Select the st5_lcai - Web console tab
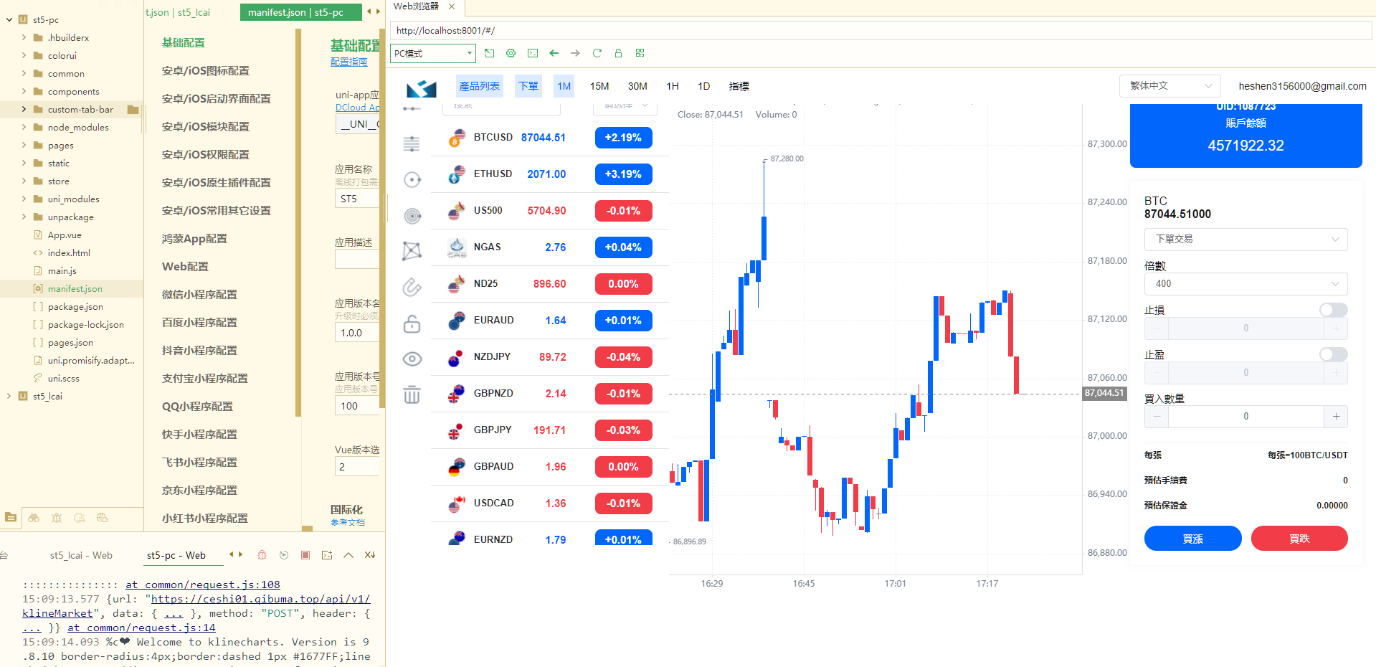Image resolution: width=1376 pixels, height=667 pixels. 81,555
